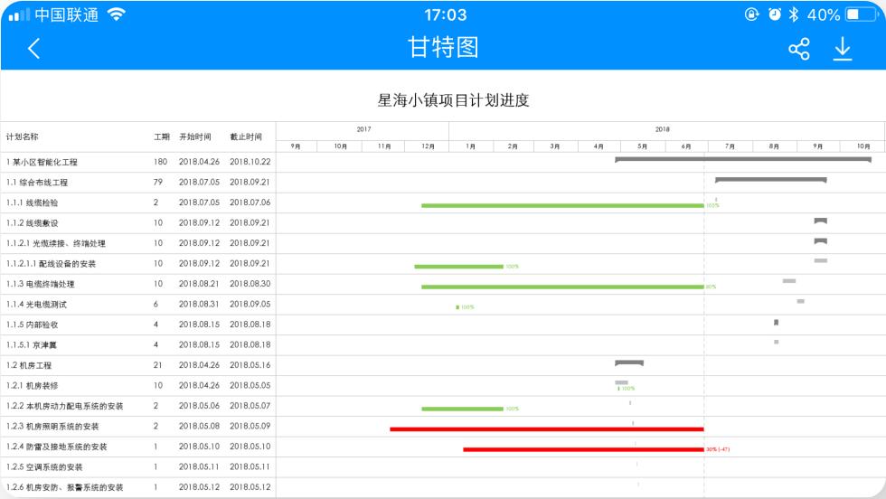Select row 1.1.2.1.1 配线设备的安装

(x=443, y=264)
